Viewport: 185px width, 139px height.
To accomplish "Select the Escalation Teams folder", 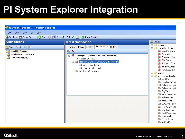I will [x=166, y=48].
